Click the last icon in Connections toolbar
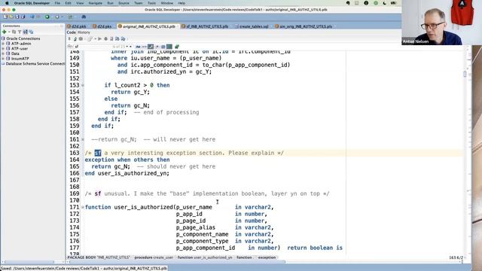The image size is (482, 271). (x=31, y=32)
